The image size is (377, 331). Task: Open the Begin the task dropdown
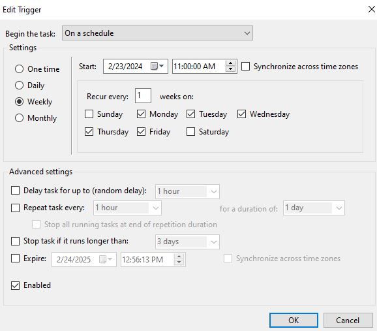point(157,33)
